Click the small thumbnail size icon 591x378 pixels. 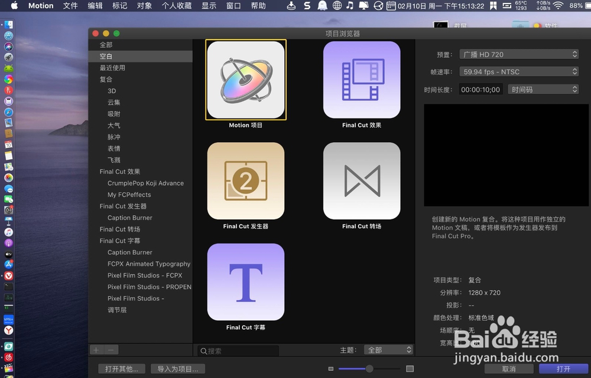(331, 369)
